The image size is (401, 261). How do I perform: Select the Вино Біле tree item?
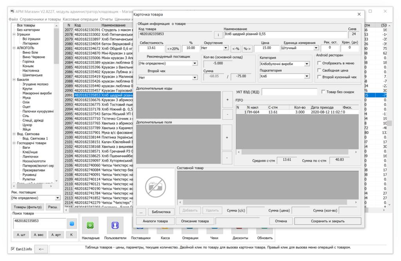tap(30, 53)
